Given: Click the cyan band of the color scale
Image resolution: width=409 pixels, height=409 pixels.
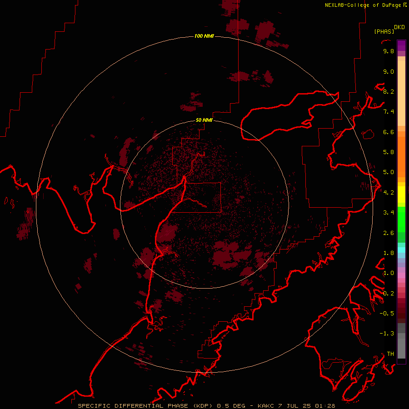Looking at the screenshot, I should point(401,250).
